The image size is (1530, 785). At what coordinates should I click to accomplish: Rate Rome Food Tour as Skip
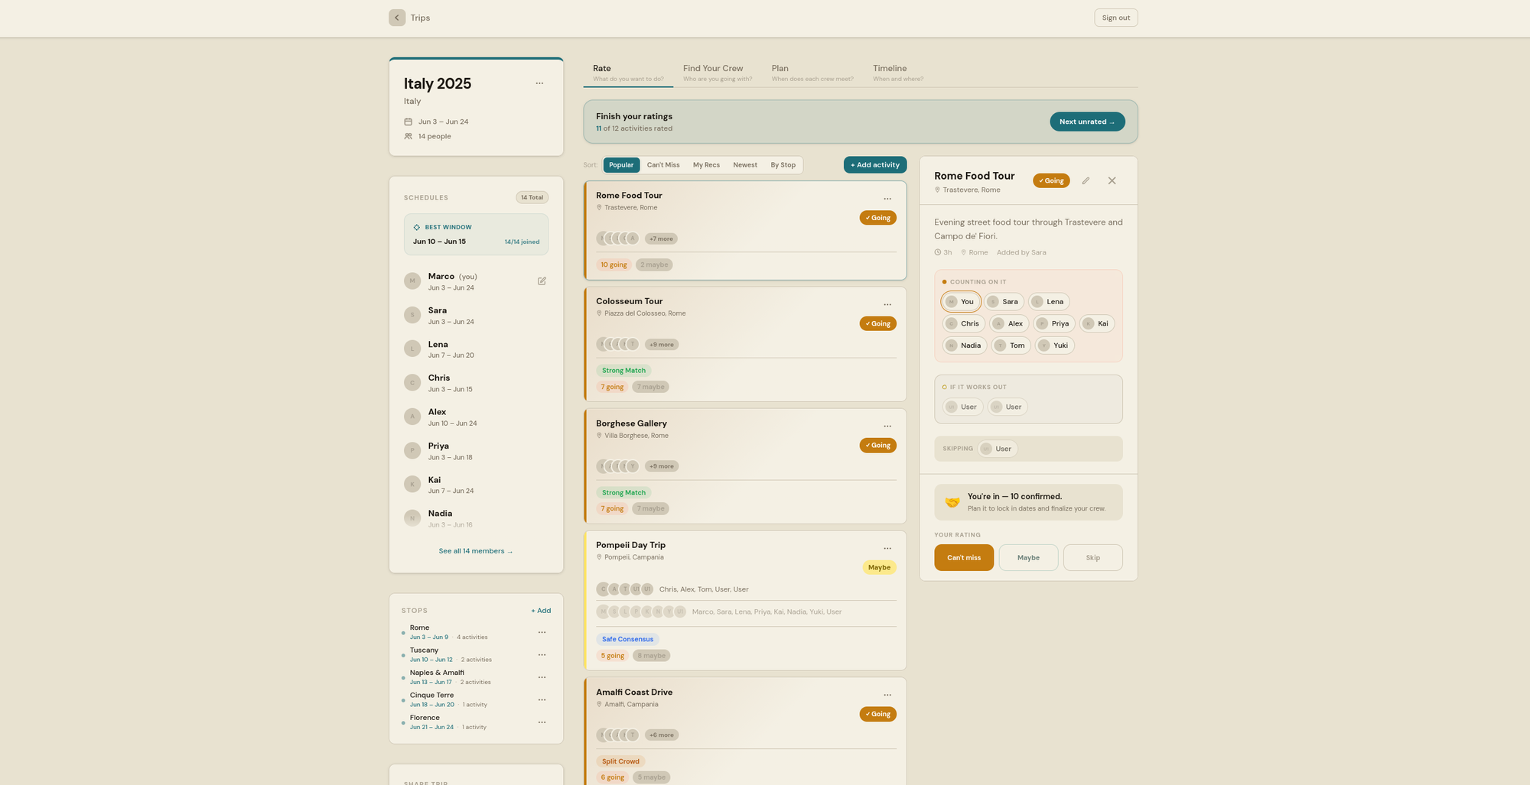(x=1093, y=558)
